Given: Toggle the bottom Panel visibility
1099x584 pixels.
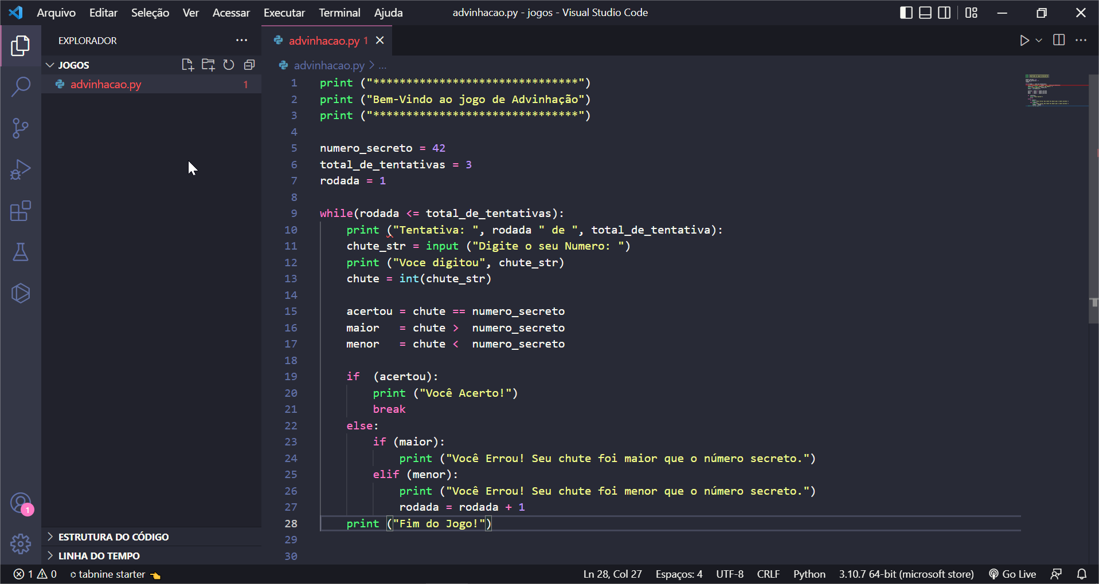Looking at the screenshot, I should point(925,13).
